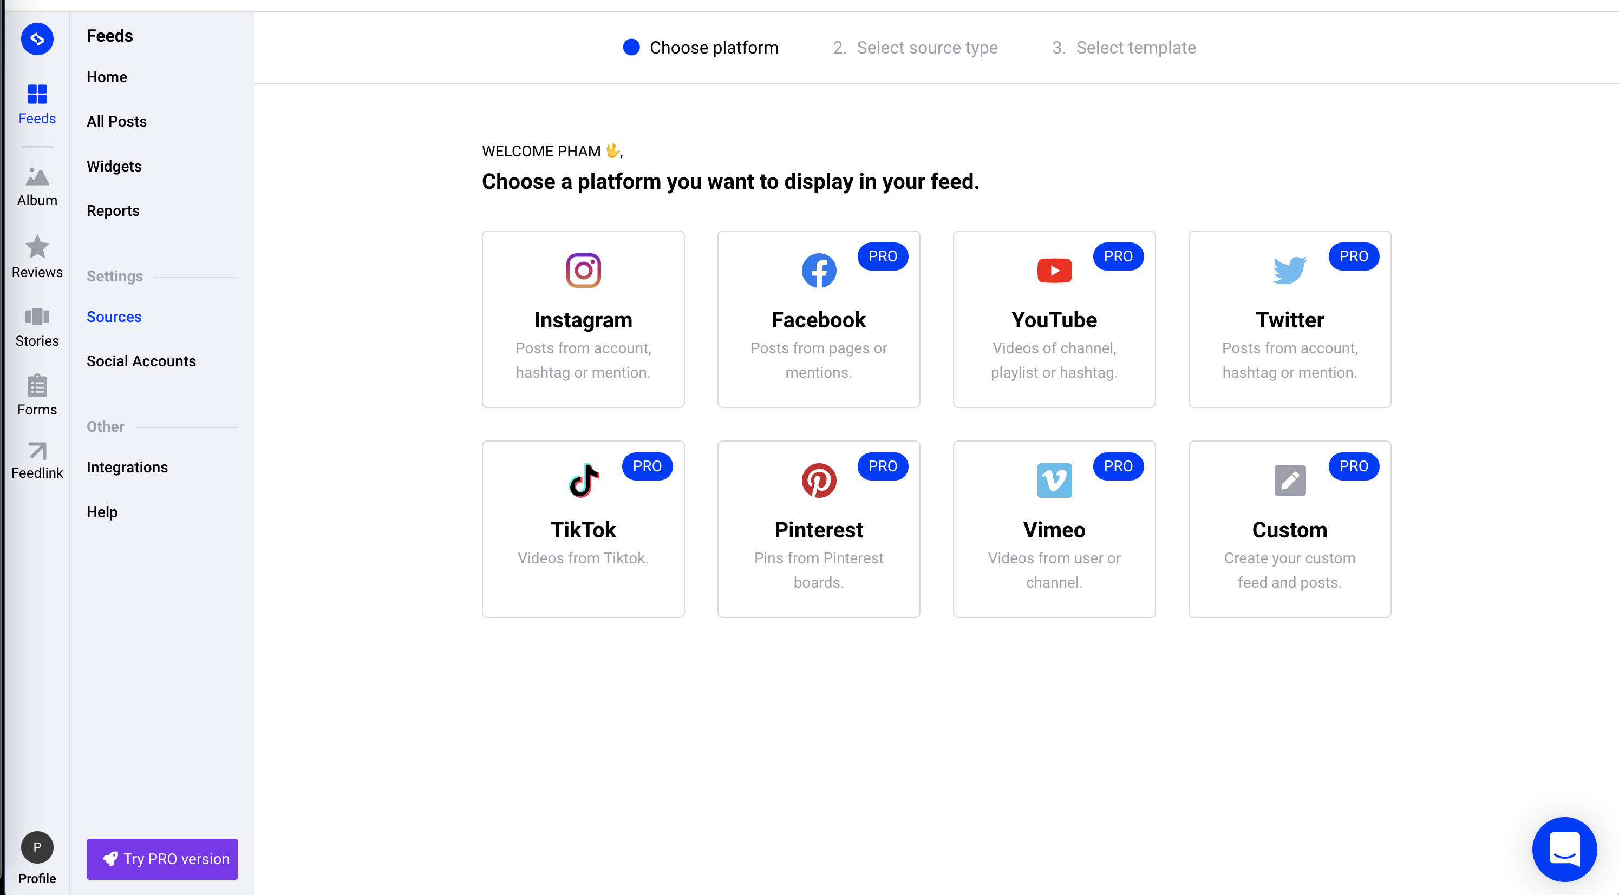Pick the Pinterest platform card
Viewport: 1619px width, 895px height.
point(818,529)
